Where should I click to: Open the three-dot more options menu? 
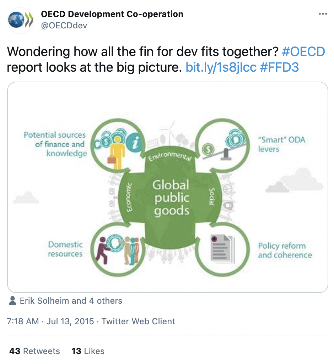coord(323,14)
